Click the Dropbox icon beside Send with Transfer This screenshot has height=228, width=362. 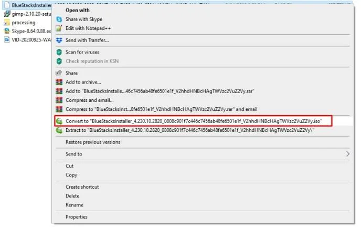[x=59, y=40]
